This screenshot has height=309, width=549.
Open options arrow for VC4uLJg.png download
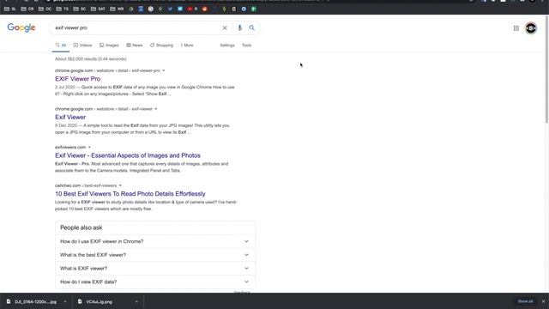136,301
